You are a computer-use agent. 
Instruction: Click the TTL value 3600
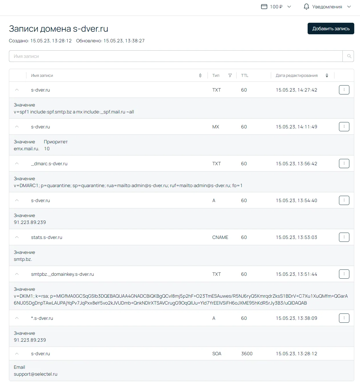click(x=247, y=354)
